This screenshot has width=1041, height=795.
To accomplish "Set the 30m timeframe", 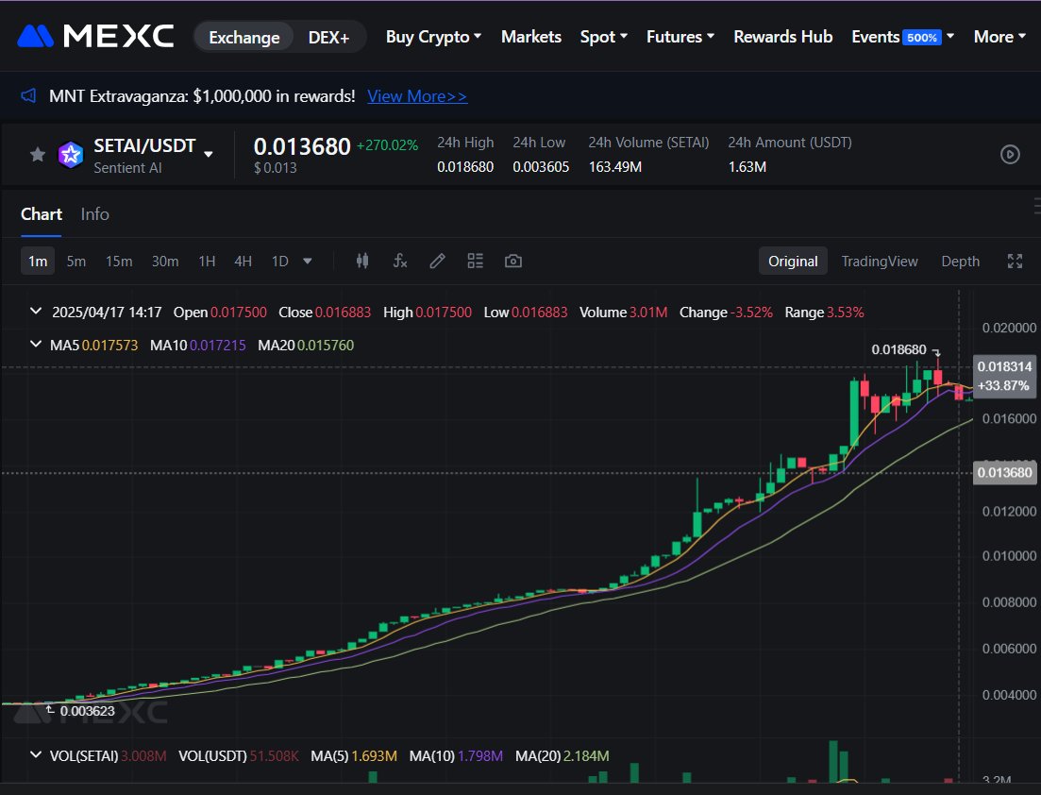I will click(164, 261).
